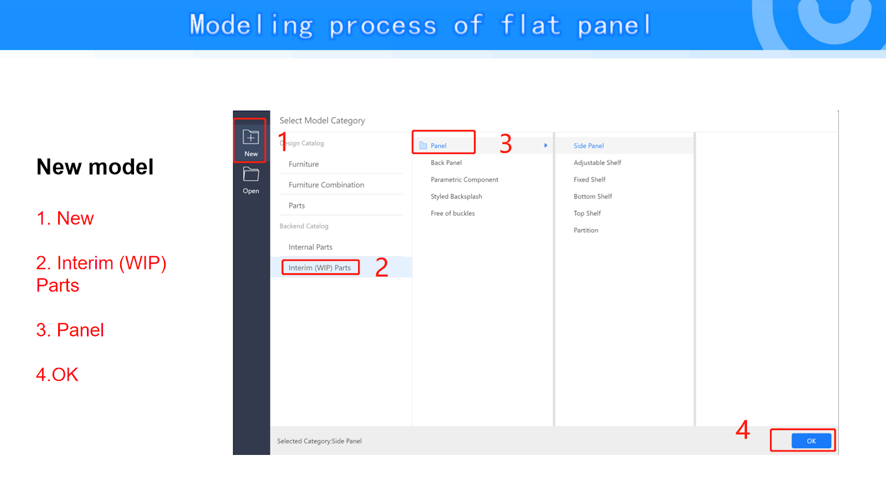Screen dimensions: 886x492
Task: Select the Top Shelf option
Action: click(x=587, y=214)
